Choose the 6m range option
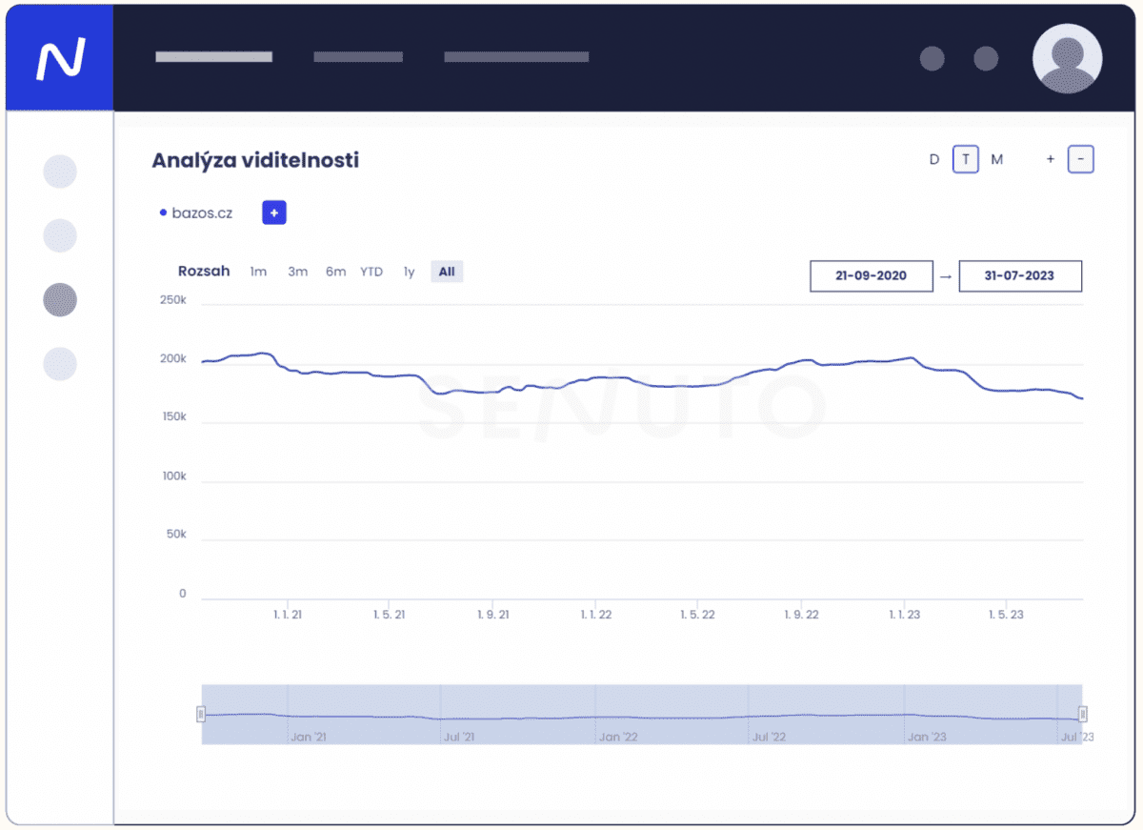 click(x=335, y=272)
